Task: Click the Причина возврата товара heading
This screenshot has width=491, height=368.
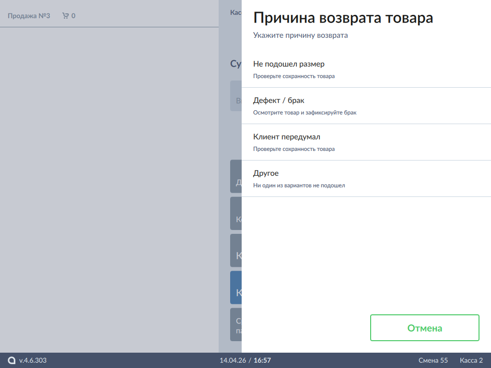Action: [x=343, y=18]
